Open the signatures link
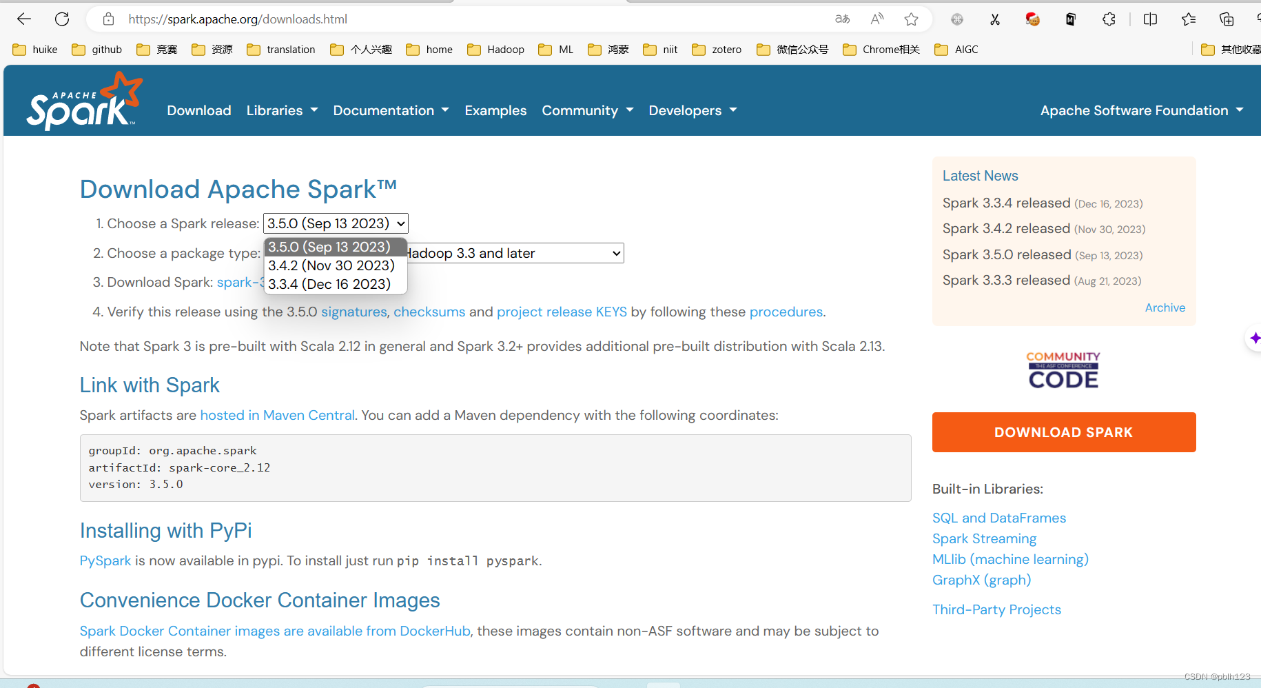 [x=354, y=312]
